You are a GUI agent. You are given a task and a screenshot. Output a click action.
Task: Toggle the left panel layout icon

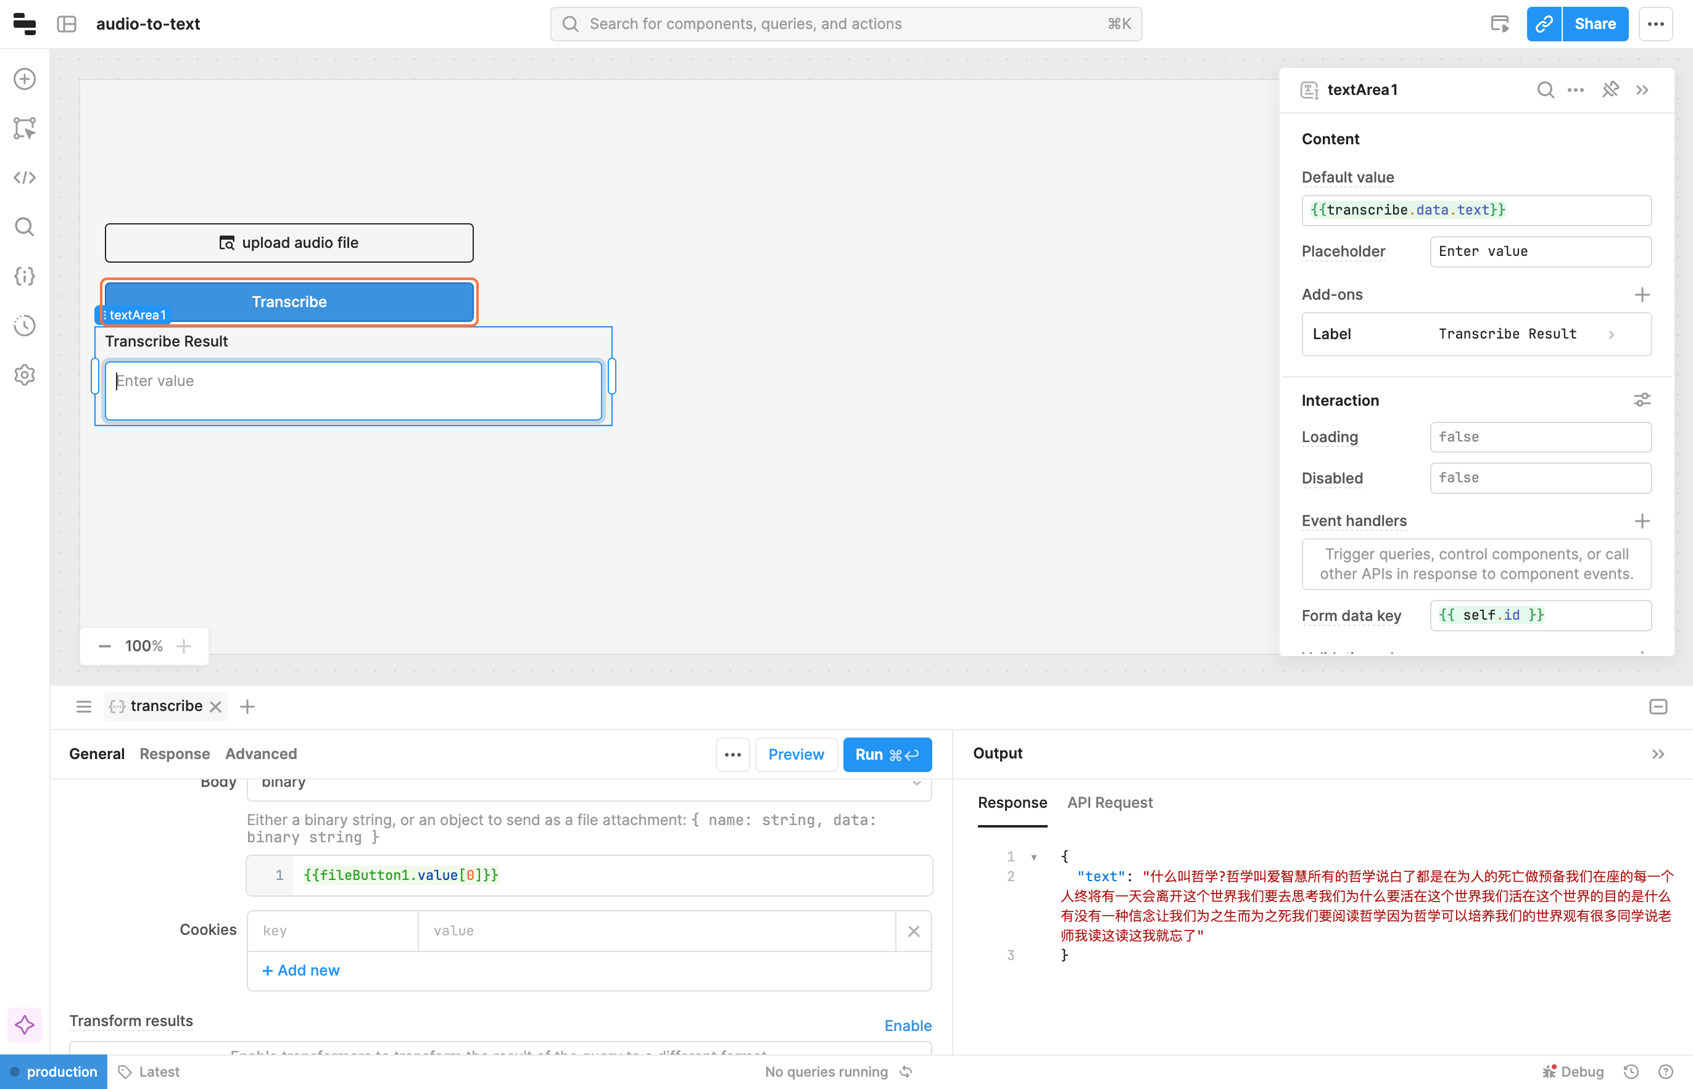[67, 24]
